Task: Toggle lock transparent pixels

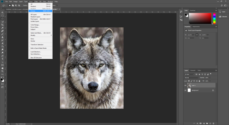Action: [189, 81]
